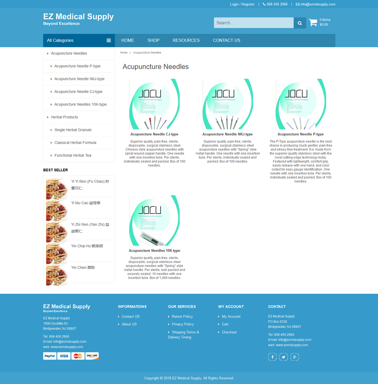Open the shopping cart icon
Viewport: 378px width, 384px height.
pos(313,22)
